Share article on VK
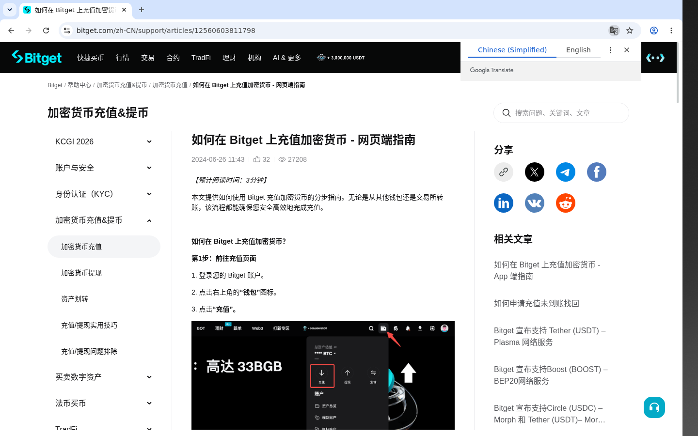This screenshot has width=698, height=436. [535, 203]
